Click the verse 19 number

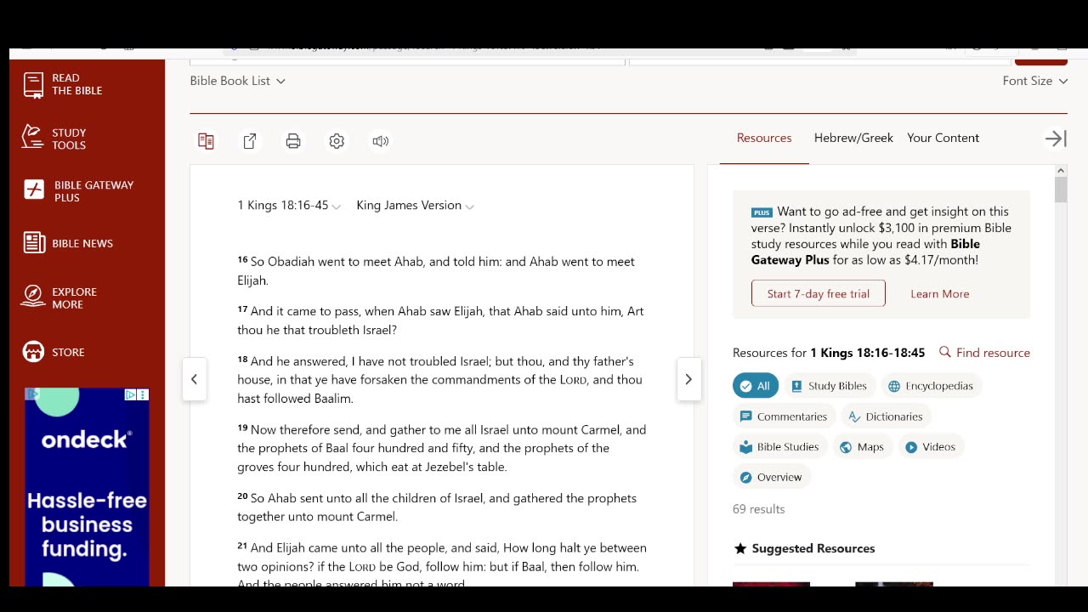pos(242,428)
